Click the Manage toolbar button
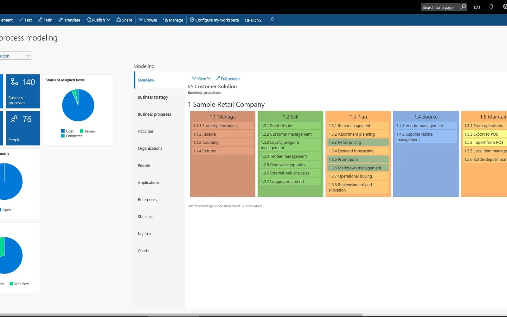Screen dimensions: 507x317 click(x=173, y=20)
